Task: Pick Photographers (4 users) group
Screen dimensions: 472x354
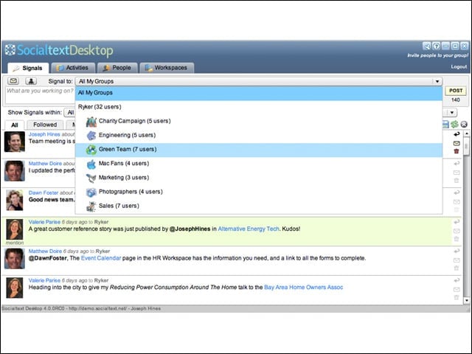Action: (259, 192)
